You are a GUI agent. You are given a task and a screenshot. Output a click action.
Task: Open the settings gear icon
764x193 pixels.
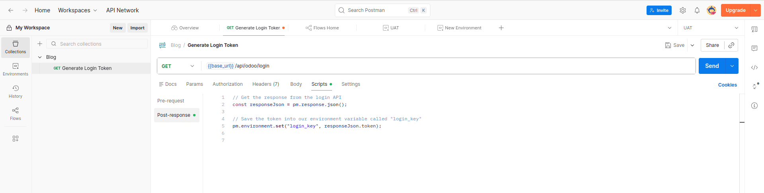683,10
